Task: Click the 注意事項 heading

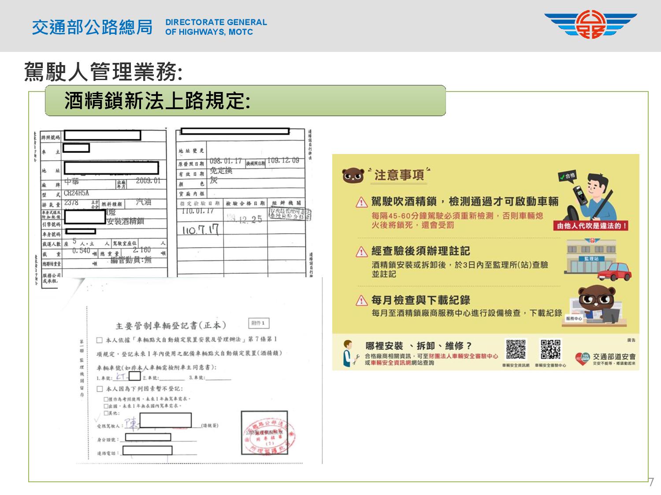Action: click(x=399, y=175)
